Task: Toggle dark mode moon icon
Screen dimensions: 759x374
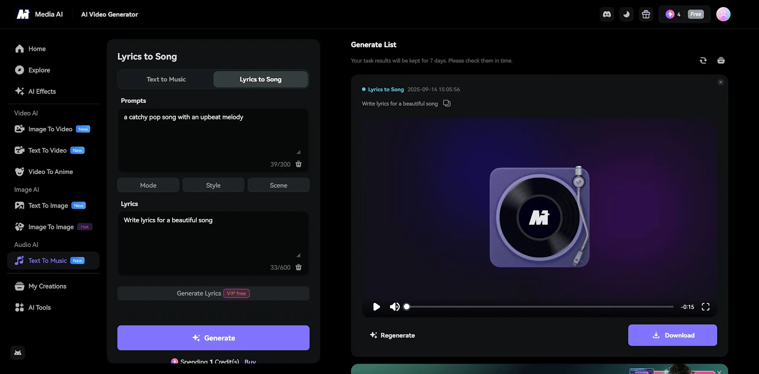Action: click(626, 14)
